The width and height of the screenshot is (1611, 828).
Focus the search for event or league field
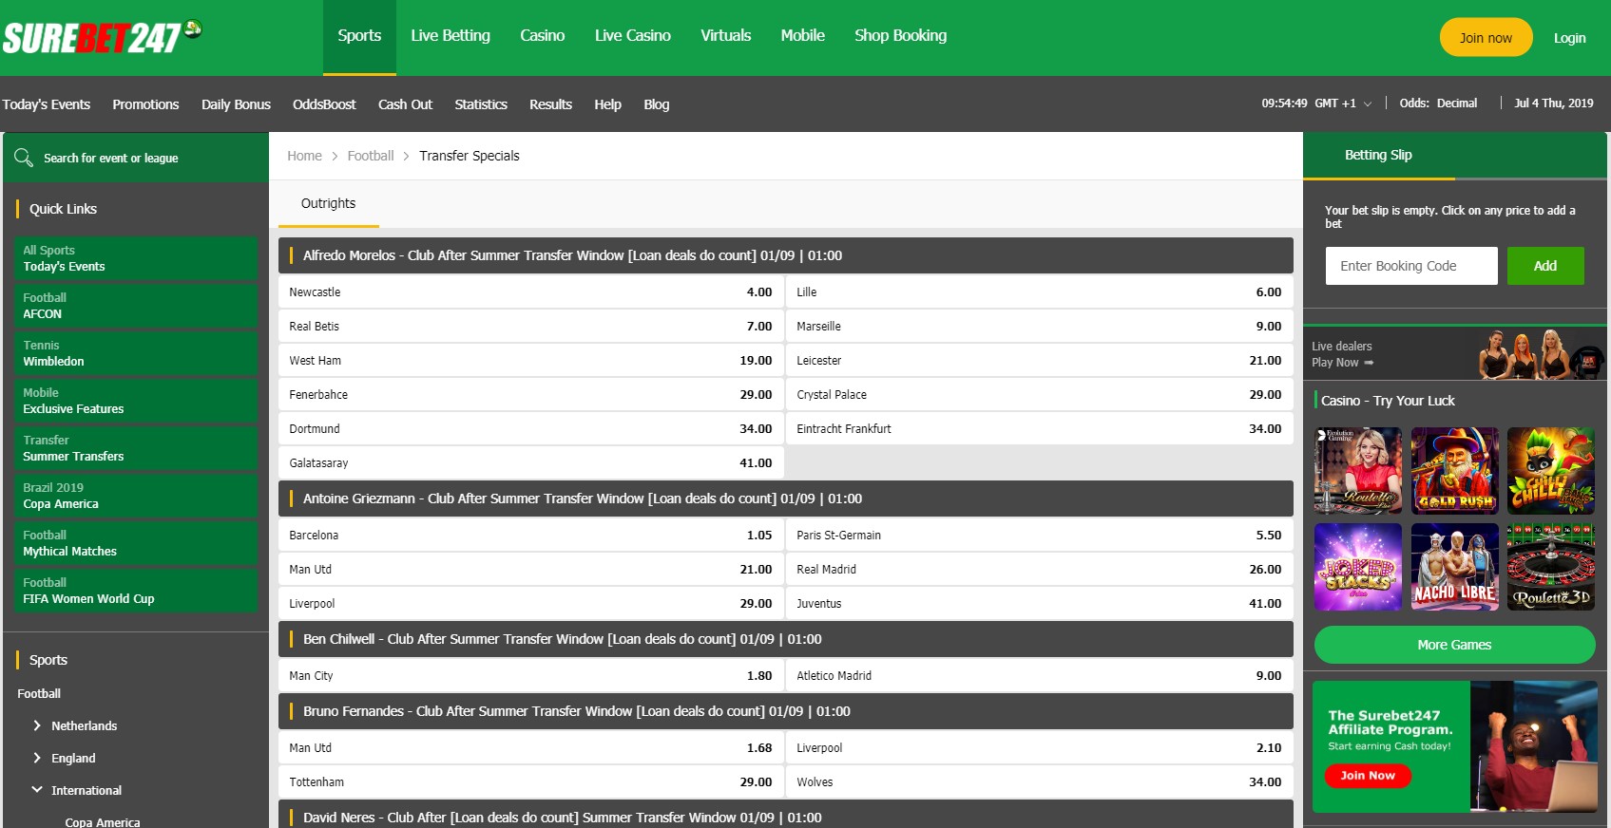pos(136,158)
